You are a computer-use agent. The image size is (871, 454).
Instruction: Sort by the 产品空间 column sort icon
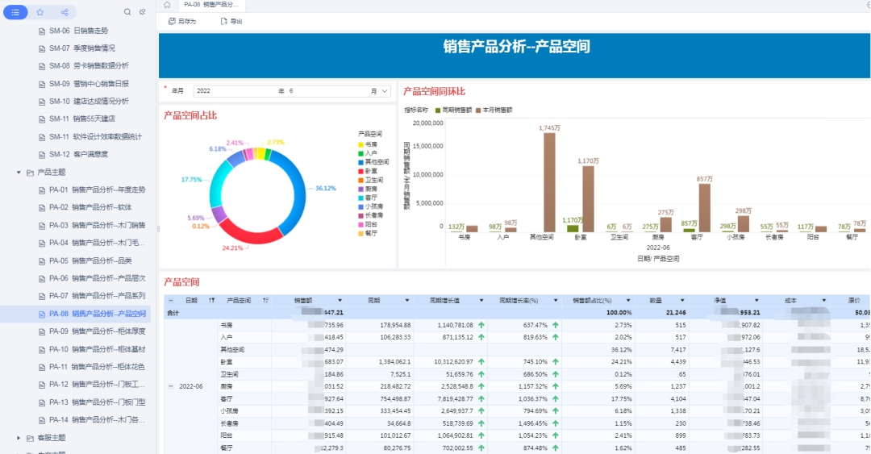tap(265, 300)
